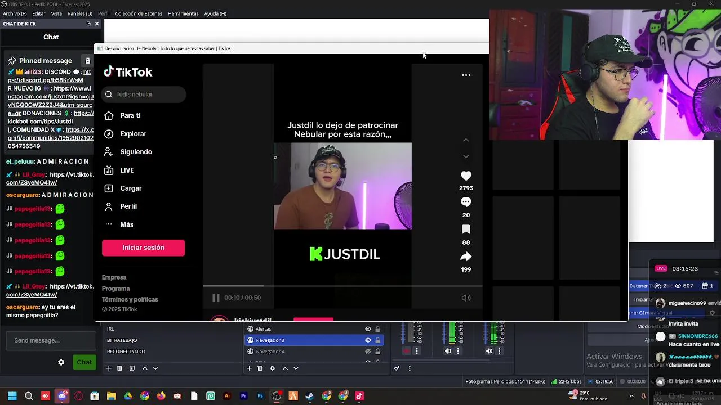Pause the TikTok video
This screenshot has width=721, height=405.
point(216,298)
